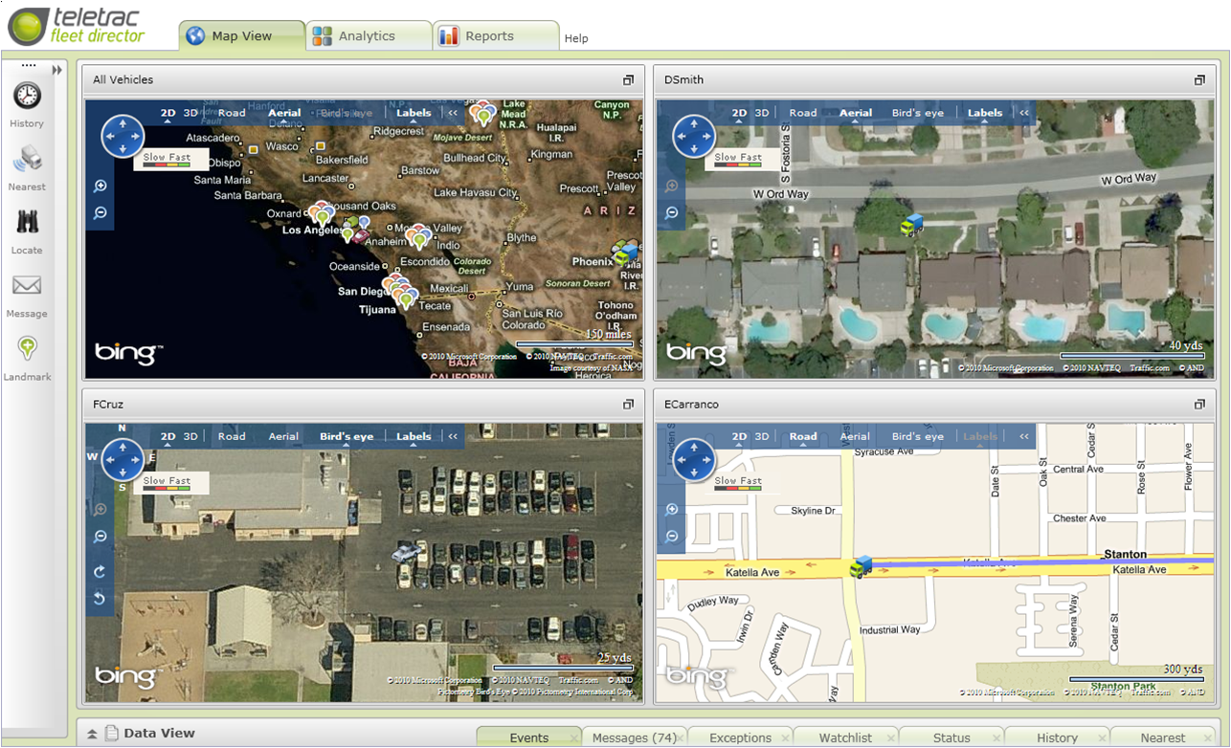Enable Bird's eye view on the ECarranco map
The width and height of the screenshot is (1231, 748).
pyautogui.click(x=917, y=435)
